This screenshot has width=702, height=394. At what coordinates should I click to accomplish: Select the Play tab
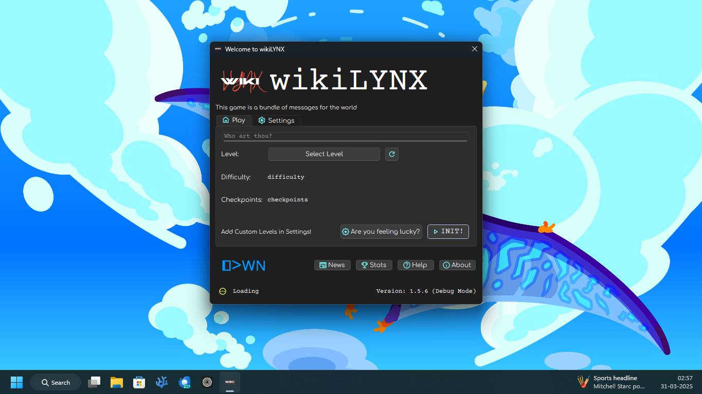pos(234,120)
